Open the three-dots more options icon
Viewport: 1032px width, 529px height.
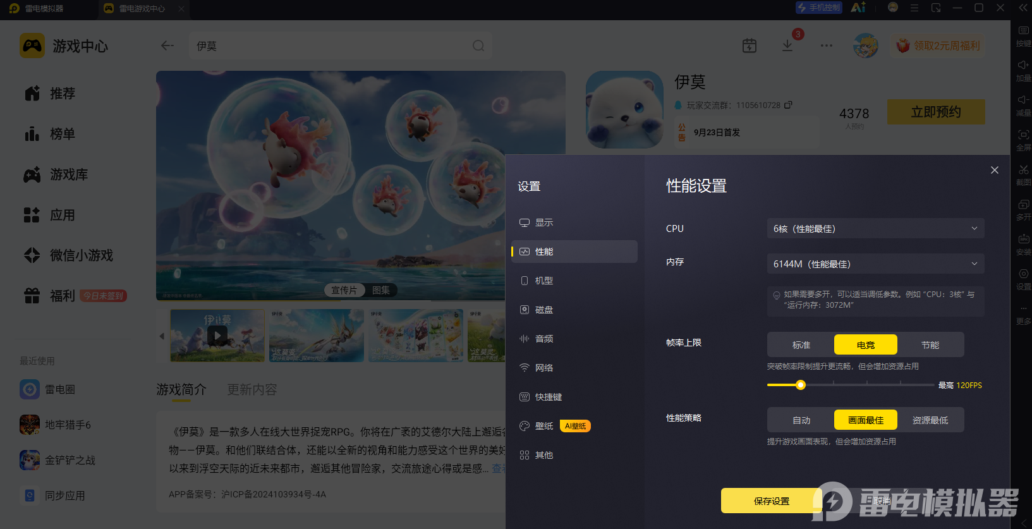point(827,46)
